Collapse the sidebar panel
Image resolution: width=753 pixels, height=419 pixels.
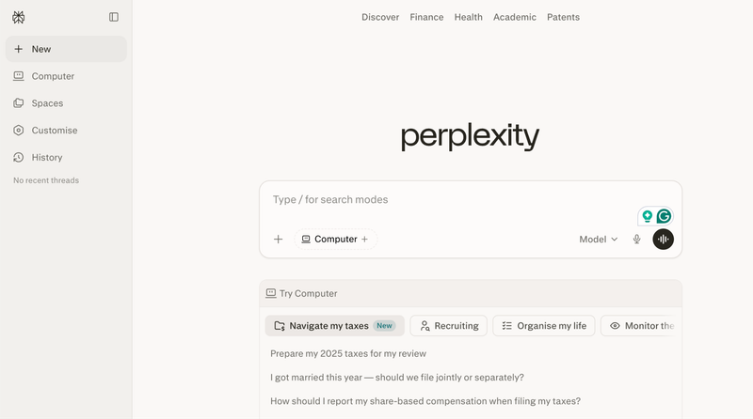point(114,17)
